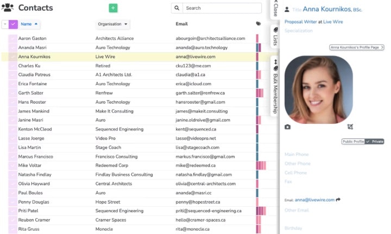Select the James Mankind contact name

click(x=34, y=111)
